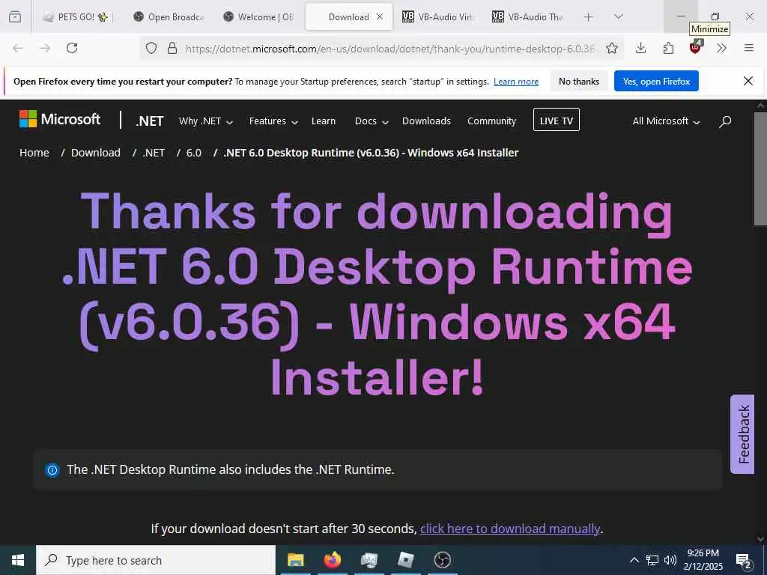The width and height of the screenshot is (767, 575).
Task: Open the Feedback side tab
Action: tap(742, 434)
